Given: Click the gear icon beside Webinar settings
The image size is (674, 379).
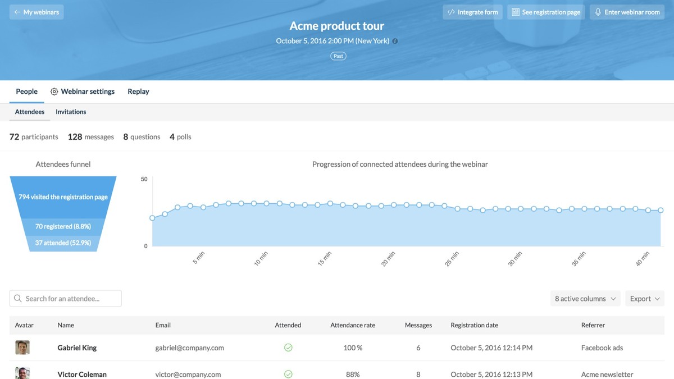Looking at the screenshot, I should click(x=54, y=92).
